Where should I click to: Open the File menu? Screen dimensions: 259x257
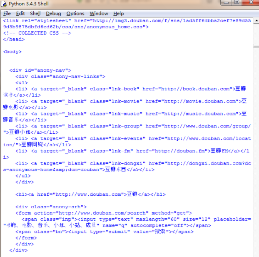pyautogui.click(x=7, y=14)
